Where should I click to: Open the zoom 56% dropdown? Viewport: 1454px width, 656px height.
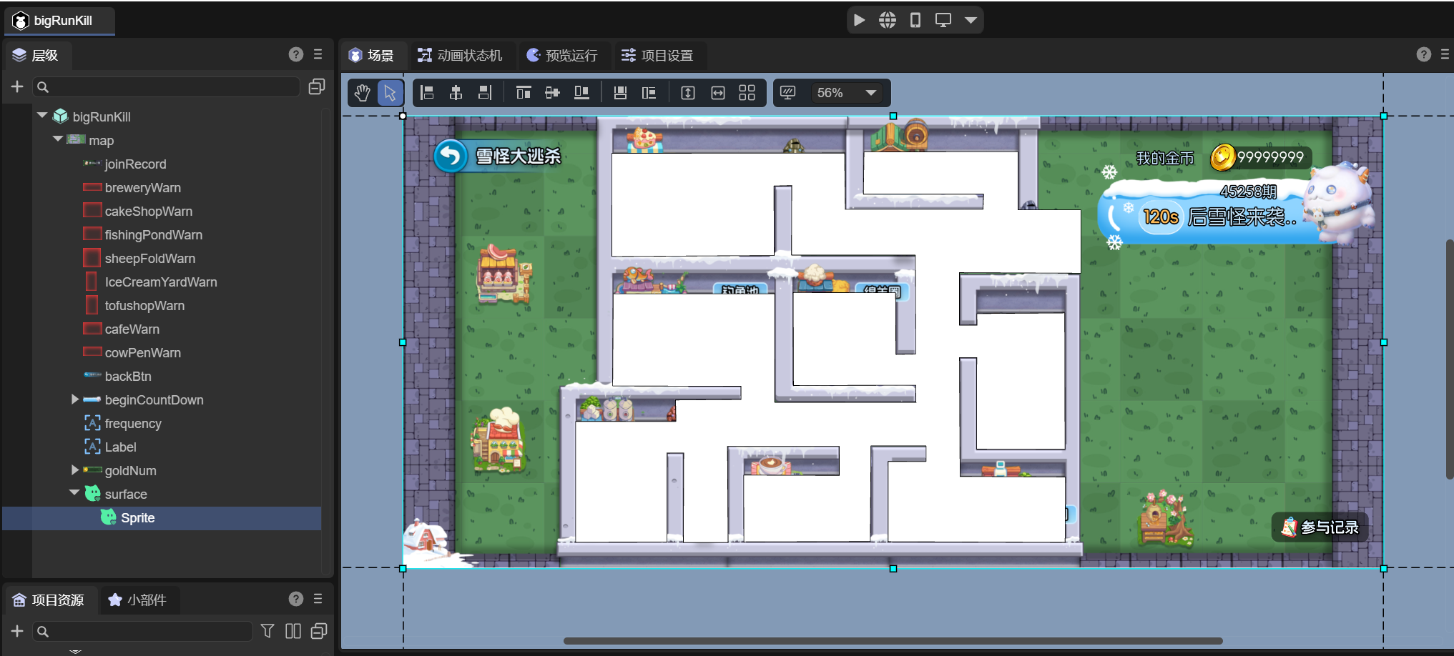[x=870, y=93]
